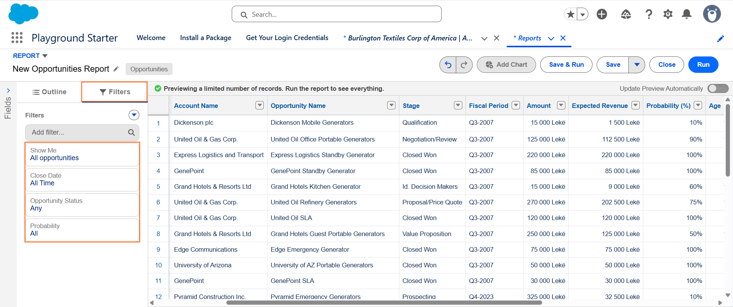Screen dimensions: 733x307
Task: Click the scroll right arrow of table
Action: pyautogui.click(x=720, y=303)
